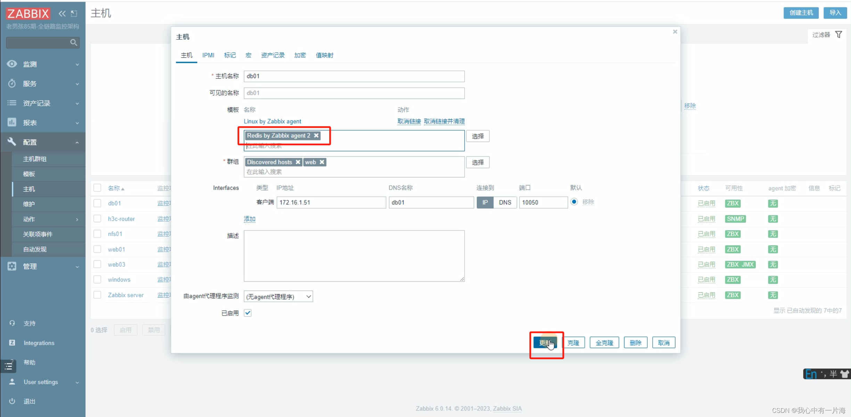851x417 pixels.
Task: Click the JMX availability badge for web03
Action: [748, 265]
